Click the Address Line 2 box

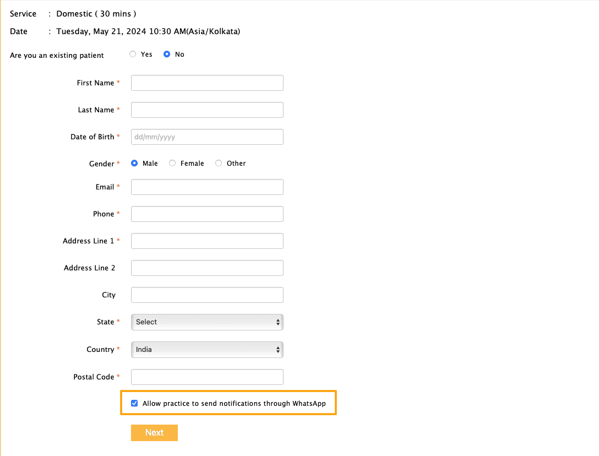[207, 268]
